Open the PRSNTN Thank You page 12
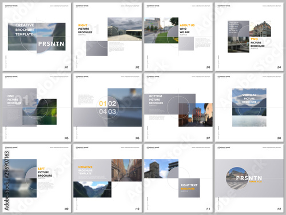The image size is (286, 215). coord(249,178)
